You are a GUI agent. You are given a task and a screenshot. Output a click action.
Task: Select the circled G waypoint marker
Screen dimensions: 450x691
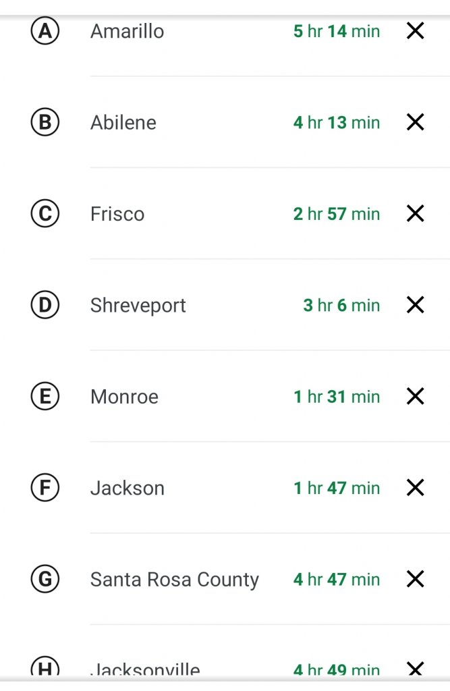pos(45,579)
